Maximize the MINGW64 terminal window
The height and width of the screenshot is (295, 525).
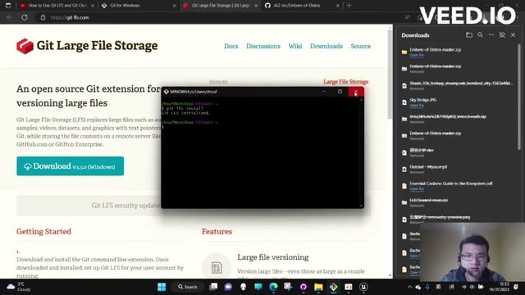click(x=340, y=92)
